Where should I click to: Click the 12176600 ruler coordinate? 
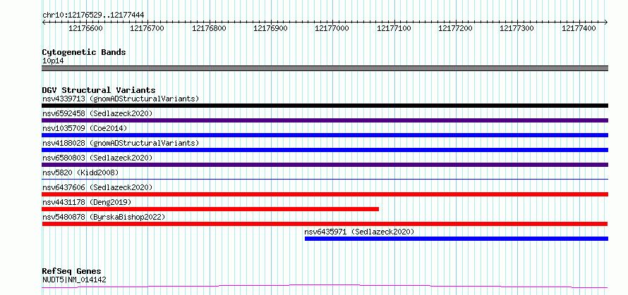pyautogui.click(x=85, y=28)
